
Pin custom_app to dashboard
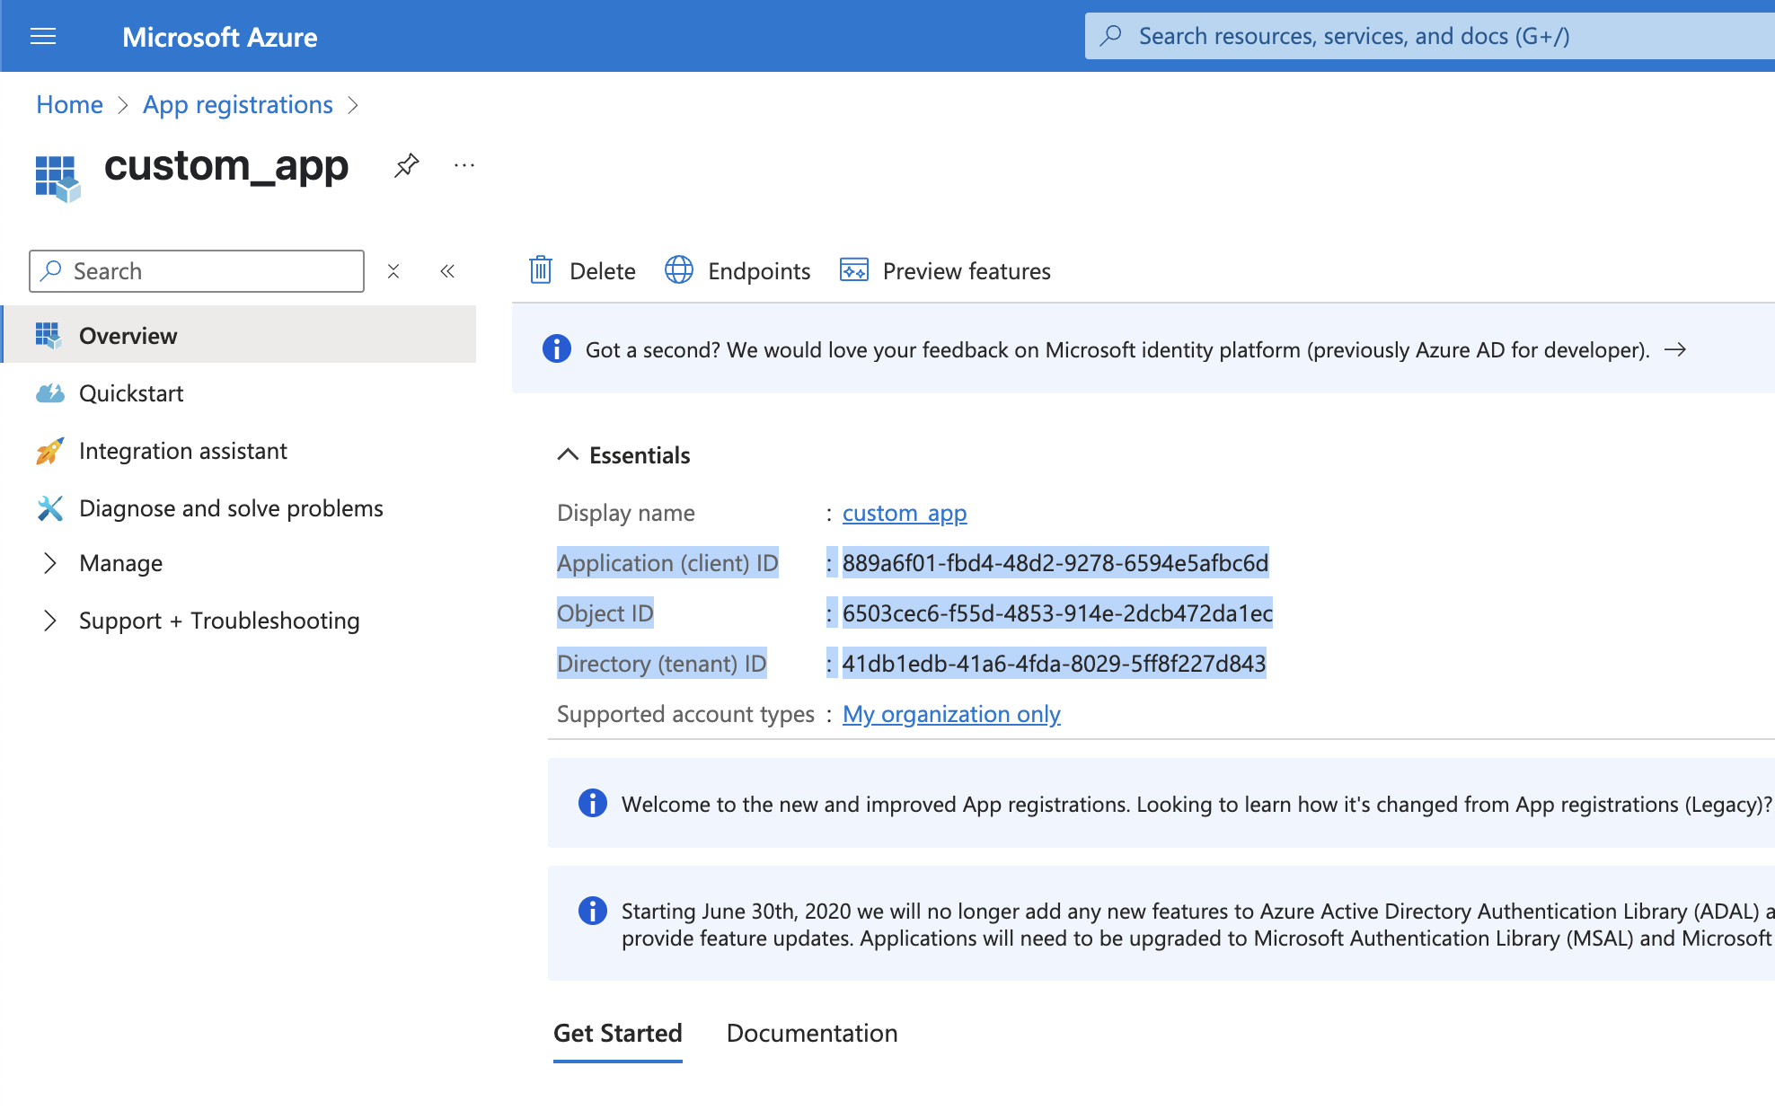point(407,165)
